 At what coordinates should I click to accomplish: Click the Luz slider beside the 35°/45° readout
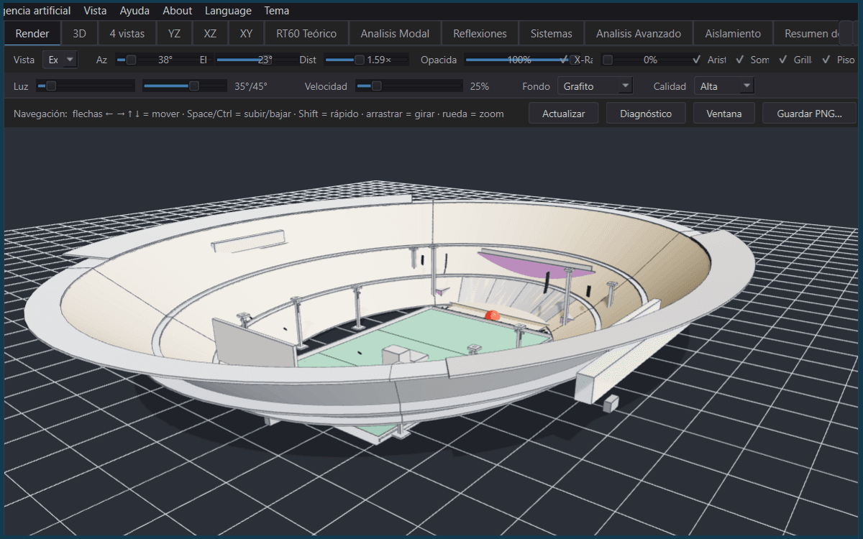point(184,86)
